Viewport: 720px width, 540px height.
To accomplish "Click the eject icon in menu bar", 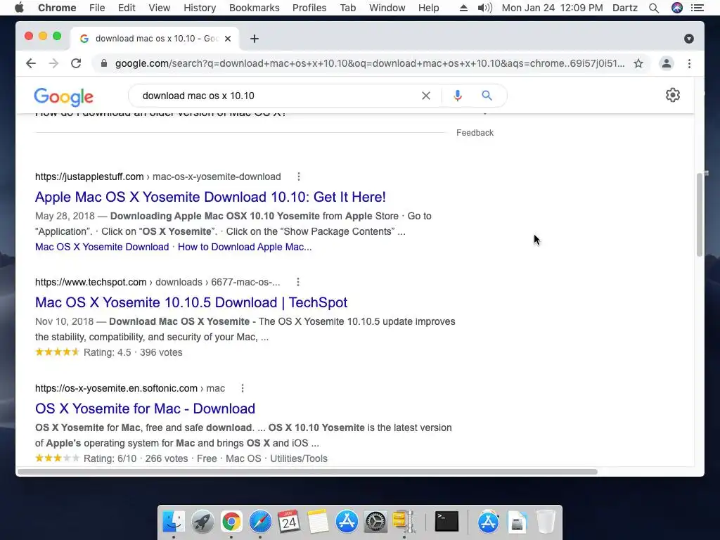I will [x=464, y=8].
